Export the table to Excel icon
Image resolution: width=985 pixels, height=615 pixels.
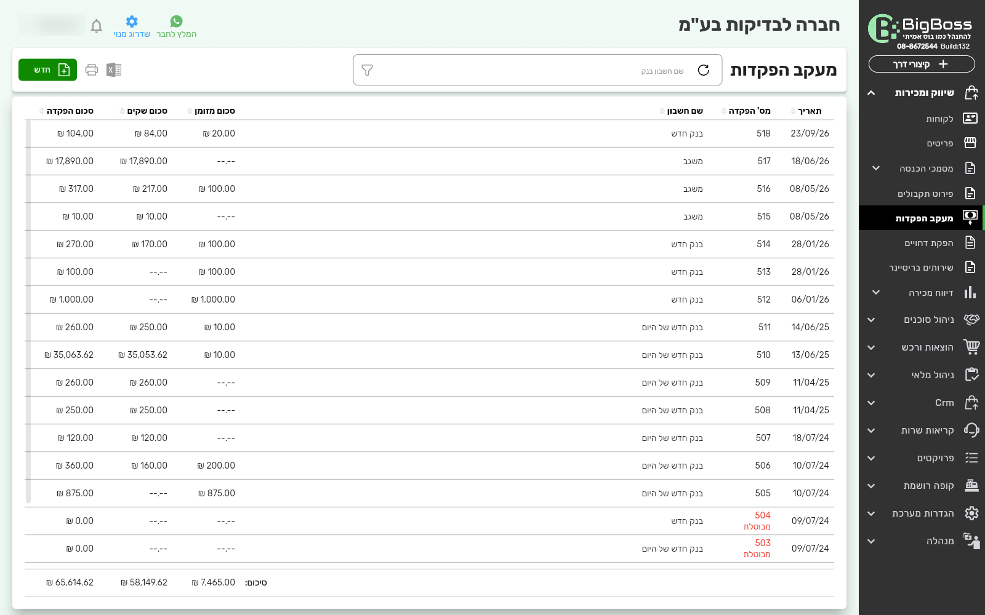click(x=114, y=69)
